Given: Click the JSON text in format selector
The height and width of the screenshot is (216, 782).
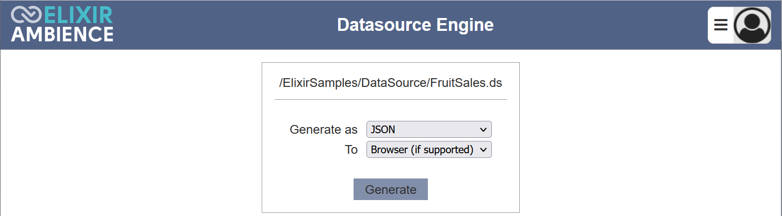Looking at the screenshot, I should pos(383,130).
